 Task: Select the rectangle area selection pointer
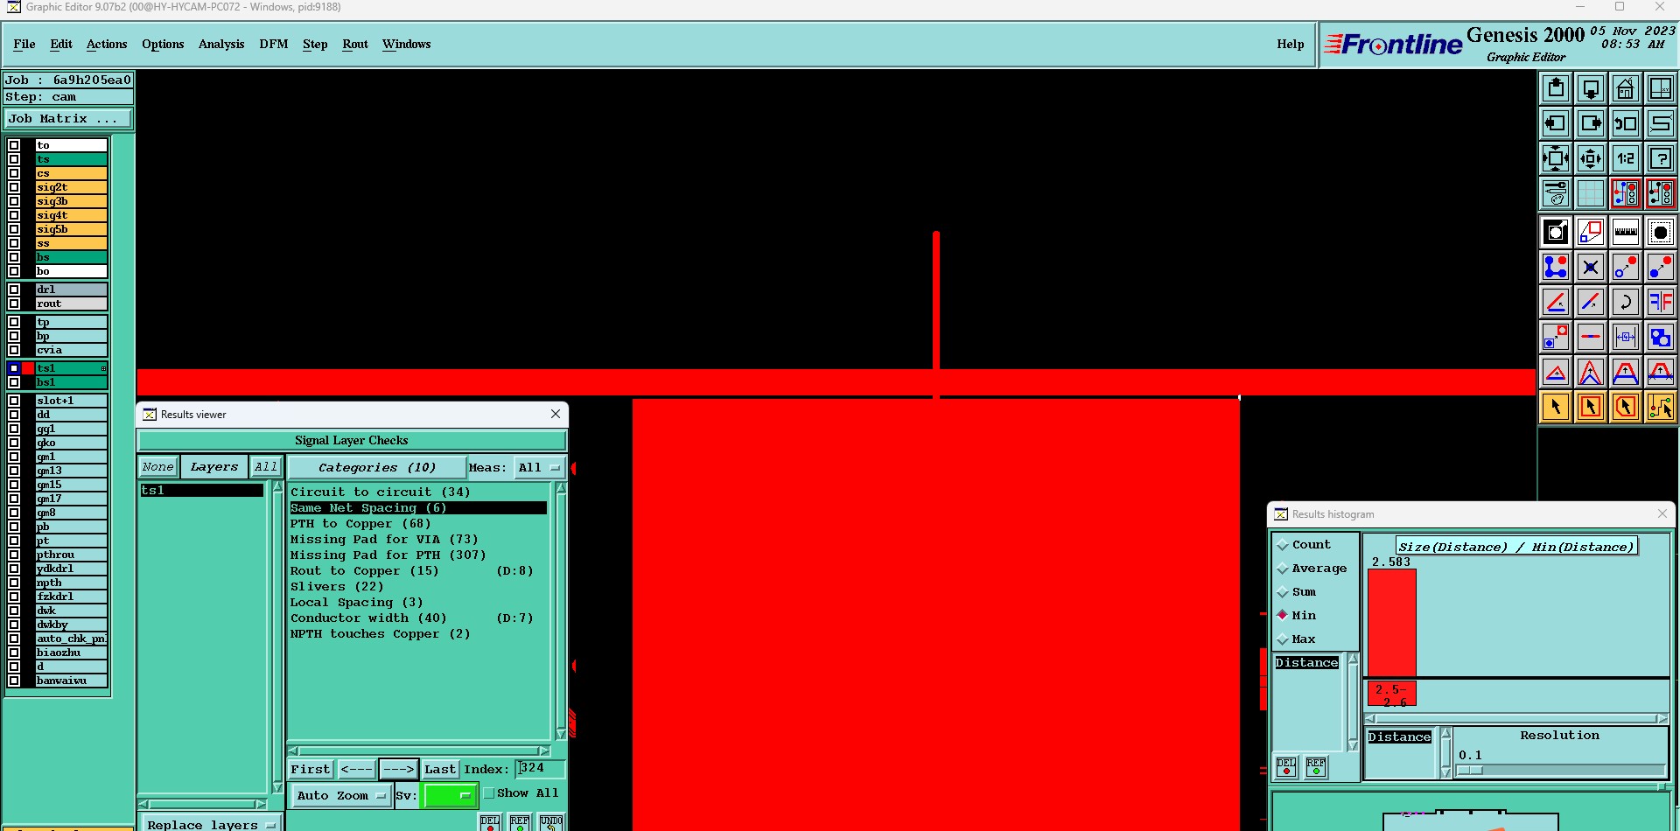coord(1591,407)
